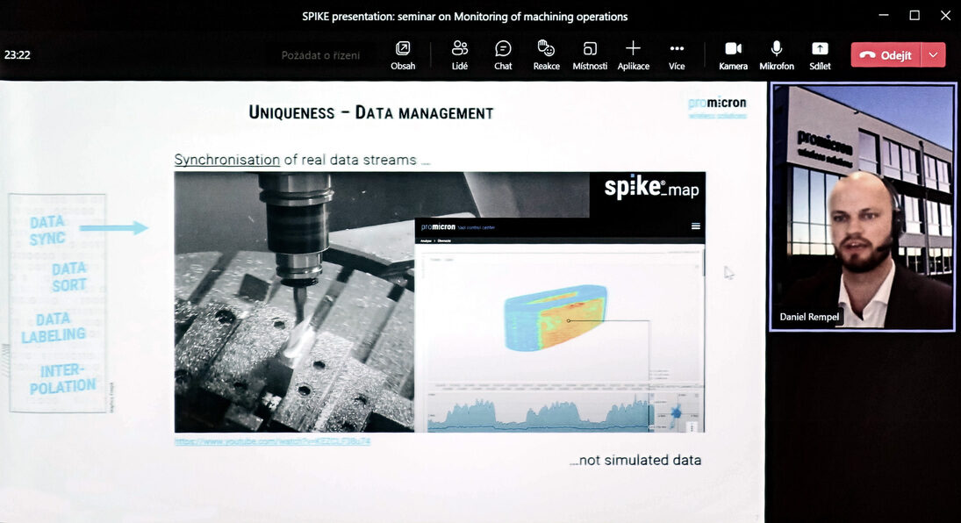The height and width of the screenshot is (523, 961).
Task: Open the Obsah content panel
Action: (403, 54)
